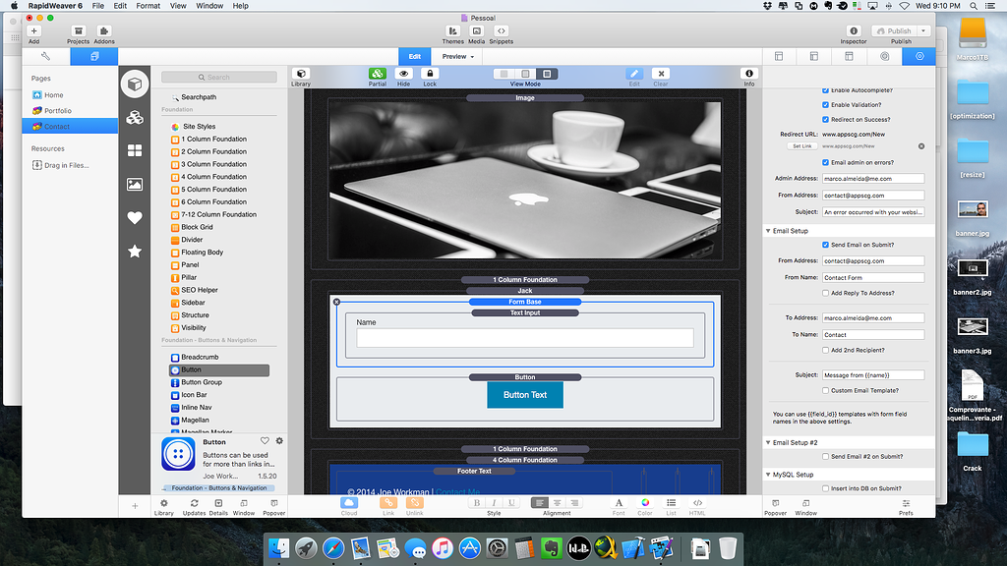Click the Publish button
Image resolution: width=1007 pixels, height=566 pixels.
tap(892, 30)
